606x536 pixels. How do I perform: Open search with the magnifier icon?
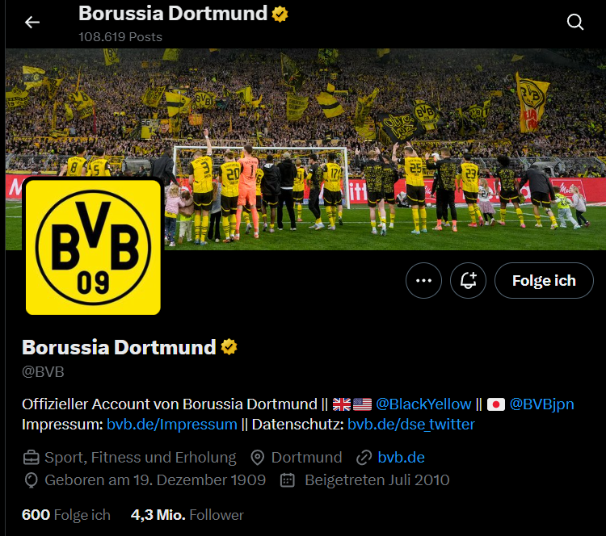tap(575, 22)
